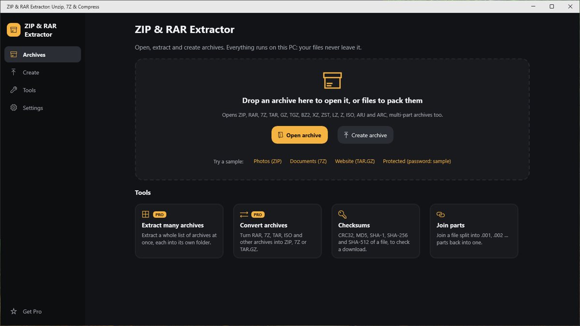This screenshot has width=580, height=326.
Task: Click the 'Tools' section heading
Action: (143, 192)
